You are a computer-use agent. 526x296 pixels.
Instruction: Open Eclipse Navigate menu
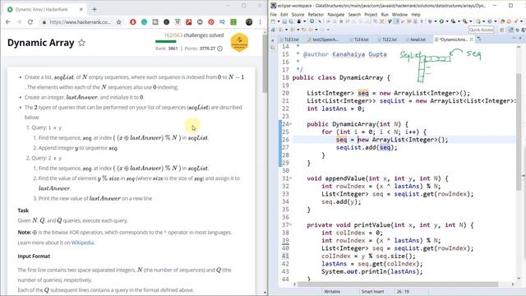(x=336, y=15)
